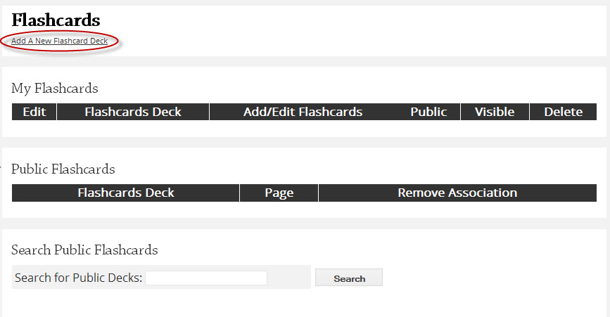Screen dimensions: 610x317
Task: Click the Remove Association column header
Action: (x=457, y=193)
